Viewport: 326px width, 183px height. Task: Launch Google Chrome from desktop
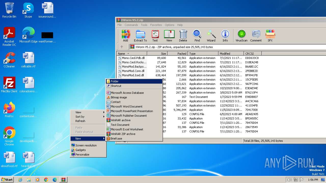[x=9, y=136]
